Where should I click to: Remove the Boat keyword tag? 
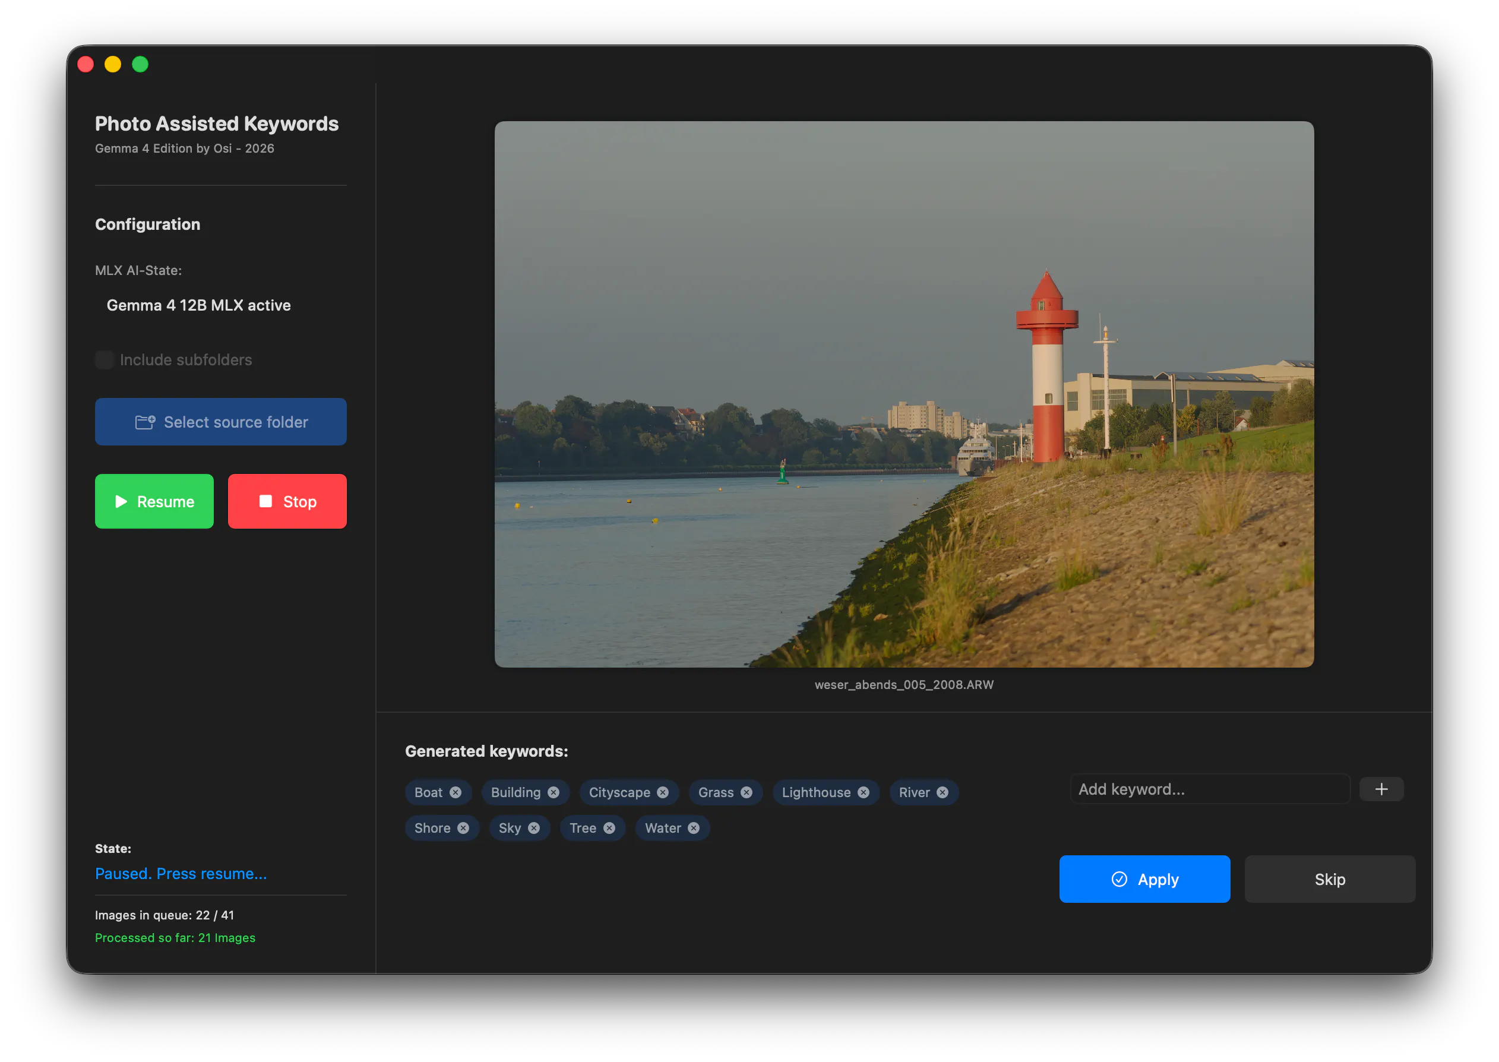(456, 792)
